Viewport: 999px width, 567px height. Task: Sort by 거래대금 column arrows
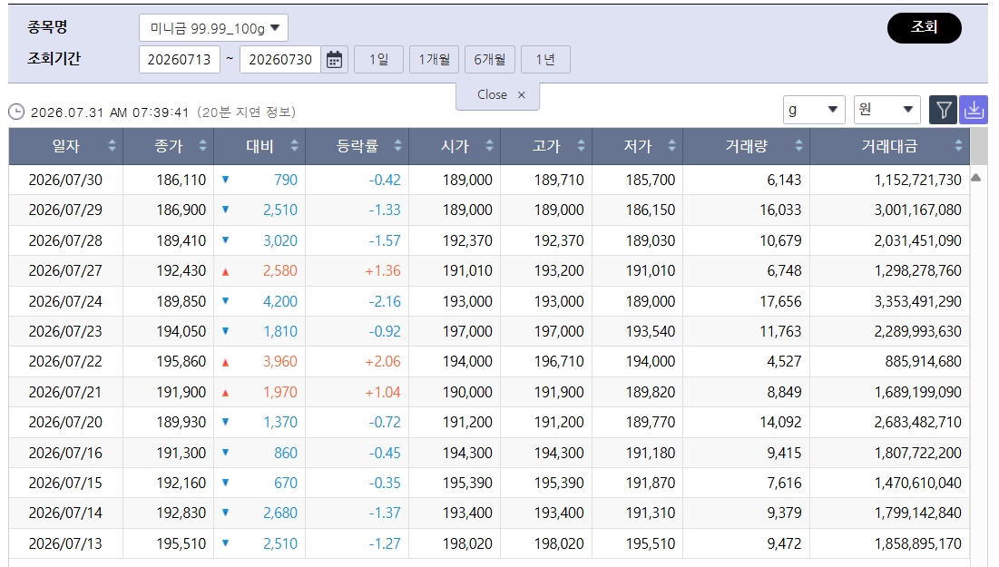coord(959,146)
